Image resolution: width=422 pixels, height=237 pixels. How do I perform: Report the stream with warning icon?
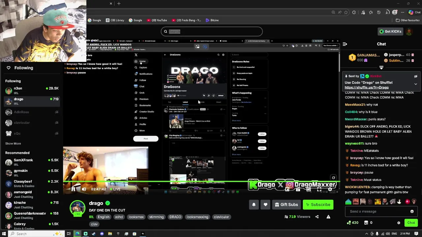click(328, 217)
